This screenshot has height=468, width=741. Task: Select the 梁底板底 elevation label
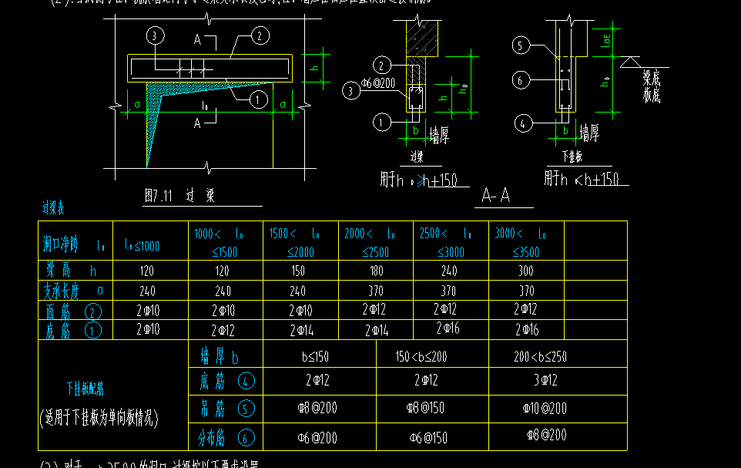coord(652,86)
